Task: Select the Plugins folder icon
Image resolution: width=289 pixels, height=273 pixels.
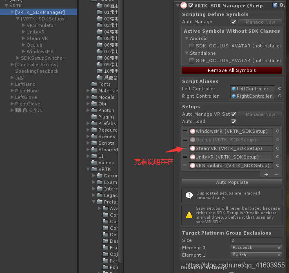Action: point(94,117)
